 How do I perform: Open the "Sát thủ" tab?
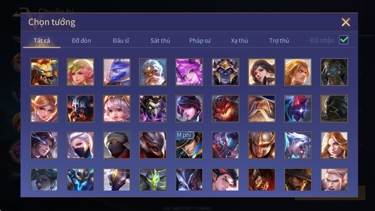click(x=160, y=41)
